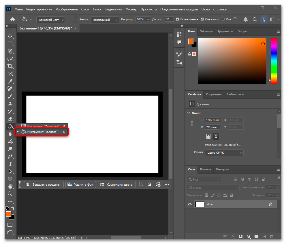The width and height of the screenshot is (286, 244).
Task: Open the search magnifier in options bar
Action: [x=255, y=19]
